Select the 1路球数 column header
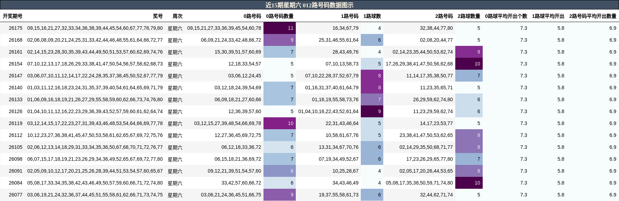This screenshot has height=201, width=619. (372, 16)
